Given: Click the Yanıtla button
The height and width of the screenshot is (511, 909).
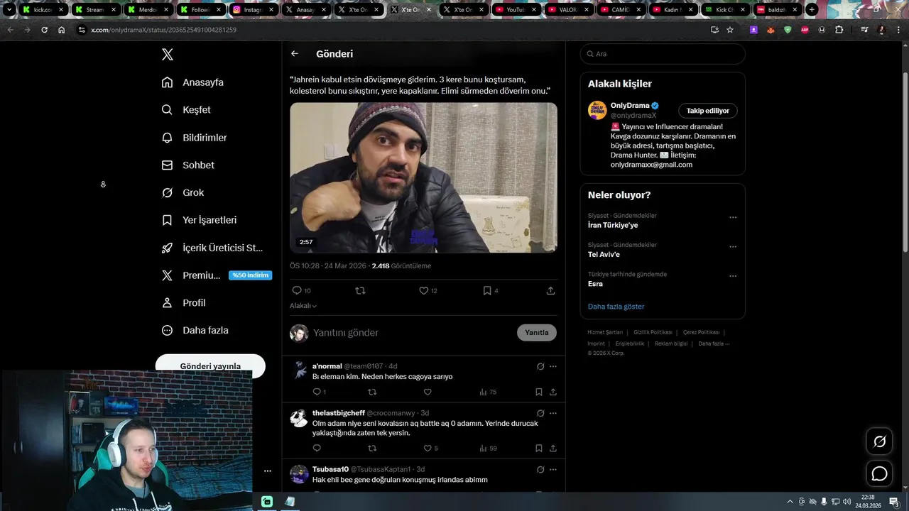Looking at the screenshot, I should [537, 333].
